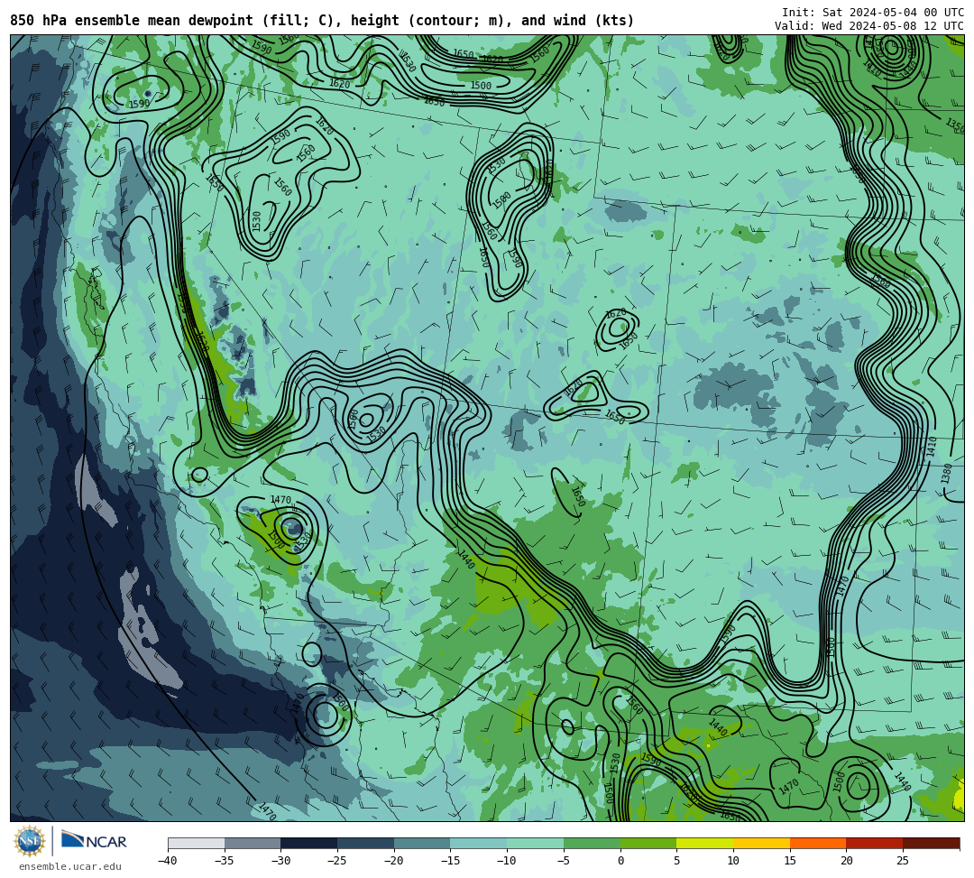Pick the light teal -15 to -10 colorbar segment
This screenshot has width=974, height=878.
pyautogui.click(x=479, y=843)
